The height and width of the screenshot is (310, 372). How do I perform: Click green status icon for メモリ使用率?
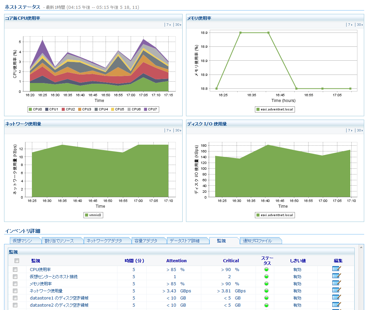pos(266,284)
